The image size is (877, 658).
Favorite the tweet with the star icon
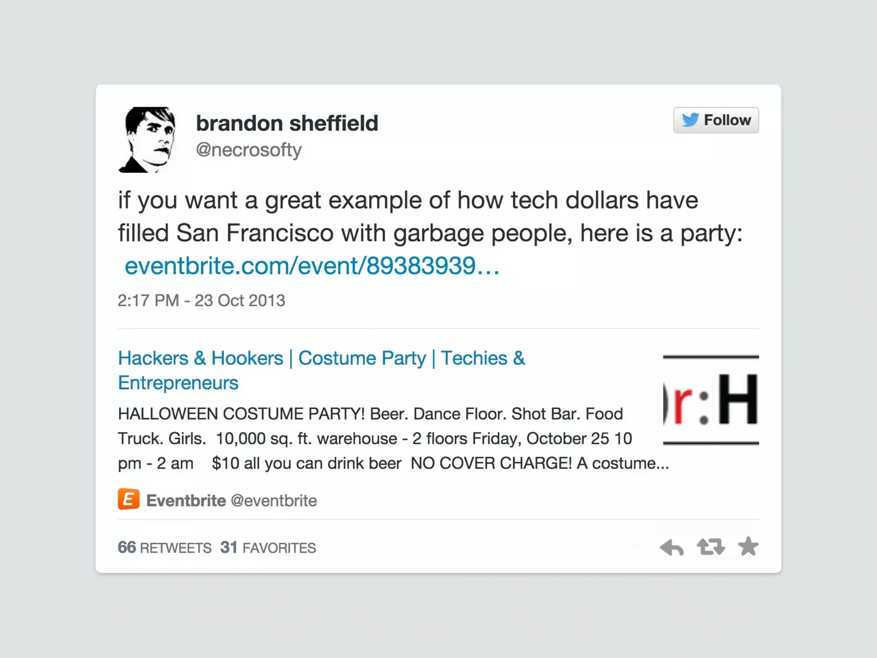[x=748, y=547]
